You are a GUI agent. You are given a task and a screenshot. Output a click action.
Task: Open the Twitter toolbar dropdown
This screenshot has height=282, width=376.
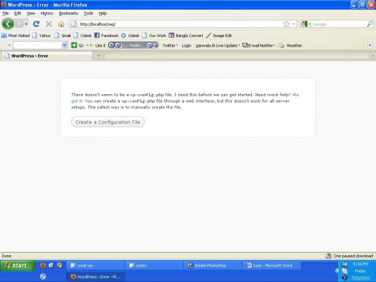[170, 45]
